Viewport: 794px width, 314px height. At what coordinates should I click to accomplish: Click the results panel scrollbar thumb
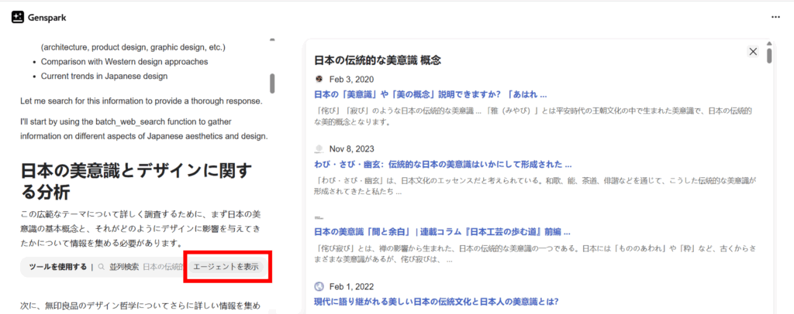point(769,56)
